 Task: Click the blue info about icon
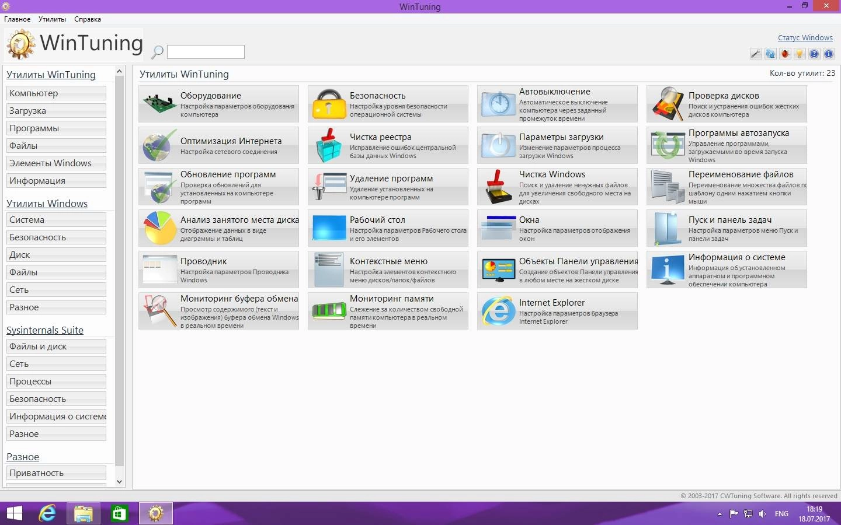[829, 54]
